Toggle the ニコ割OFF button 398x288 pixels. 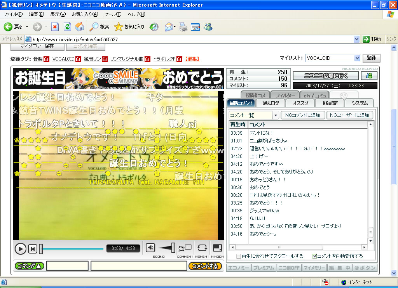[x=289, y=268]
